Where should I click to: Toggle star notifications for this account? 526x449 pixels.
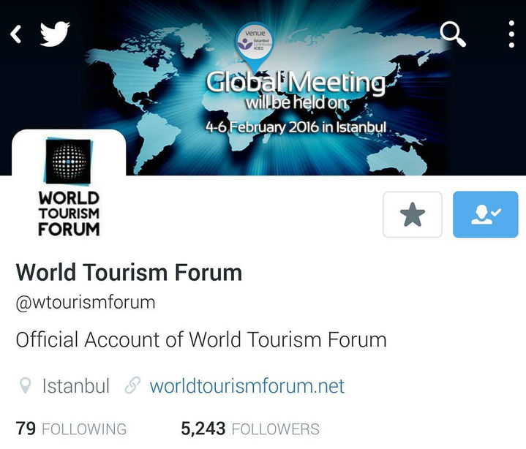pos(413,214)
